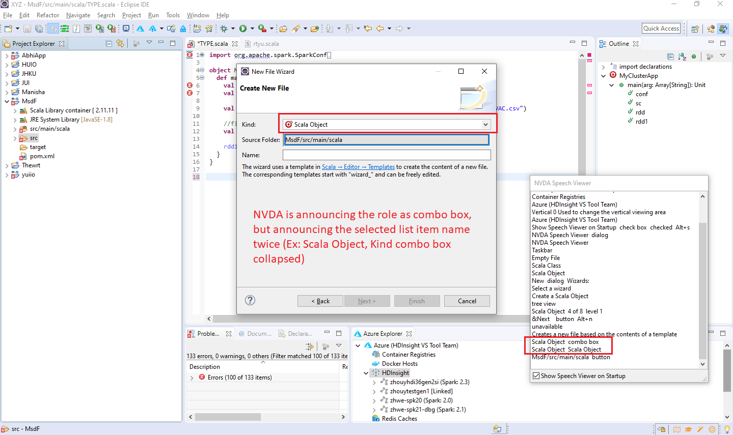Click the Save All icon in the toolbar
The image size is (733, 435).
[39, 28]
